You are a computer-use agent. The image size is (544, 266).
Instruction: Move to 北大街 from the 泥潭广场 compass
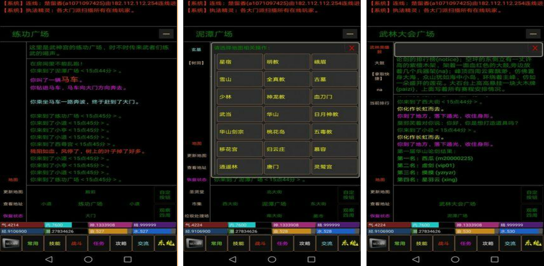click(x=274, y=192)
